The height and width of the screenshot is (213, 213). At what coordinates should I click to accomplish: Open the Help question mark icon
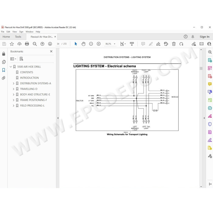click(186, 37)
